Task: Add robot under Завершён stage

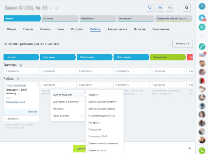Action: tap(168, 85)
